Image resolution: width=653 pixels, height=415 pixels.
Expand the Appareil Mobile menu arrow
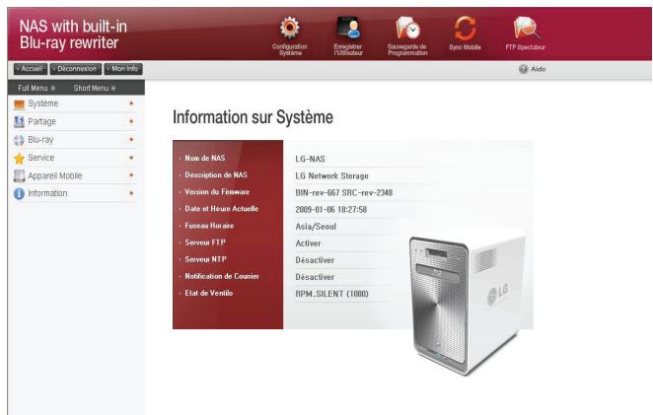coord(131,175)
